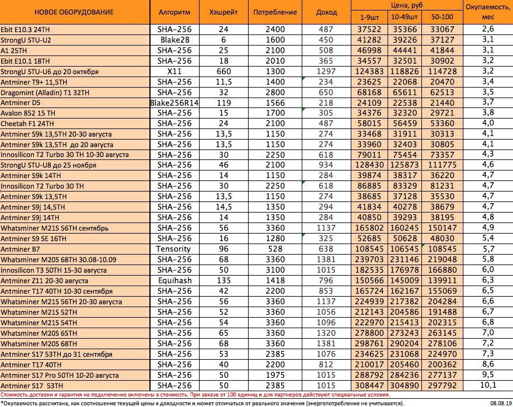513x407 pixels.
Task: Select 'Antminer S9k 13,5TH до 20 августа' cell
Action: [75, 145]
